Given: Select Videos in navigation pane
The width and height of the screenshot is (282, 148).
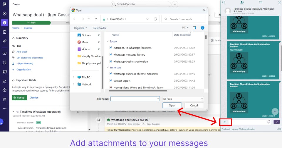Looking at the screenshot, I should (x=85, y=49).
